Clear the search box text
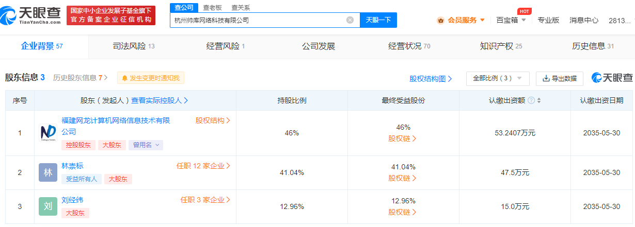635x227 pixels. pyautogui.click(x=350, y=20)
